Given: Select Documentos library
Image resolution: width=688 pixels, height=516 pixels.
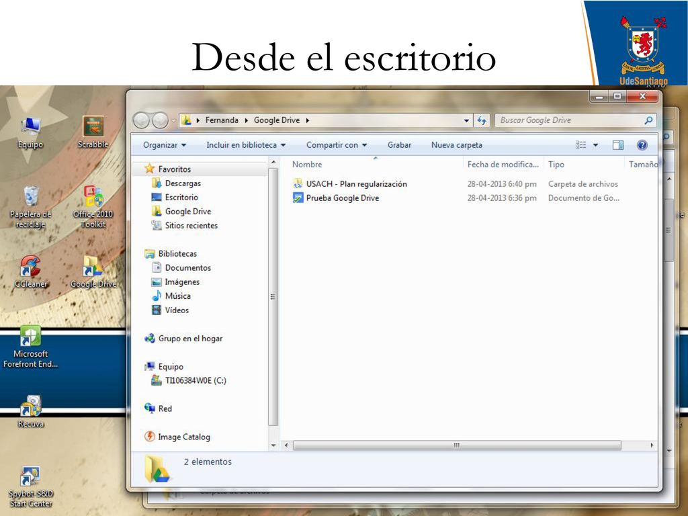Looking at the screenshot, I should pyautogui.click(x=188, y=267).
